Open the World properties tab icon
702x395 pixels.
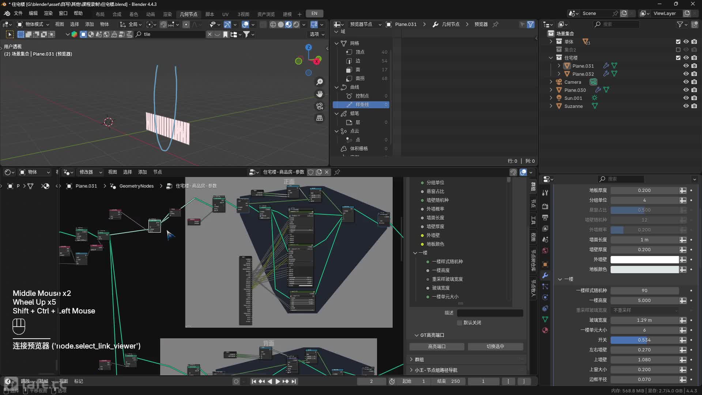pos(545,251)
